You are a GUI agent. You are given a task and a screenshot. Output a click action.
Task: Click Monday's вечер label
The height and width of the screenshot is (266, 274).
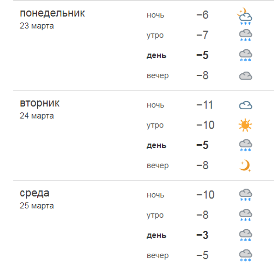(158, 76)
